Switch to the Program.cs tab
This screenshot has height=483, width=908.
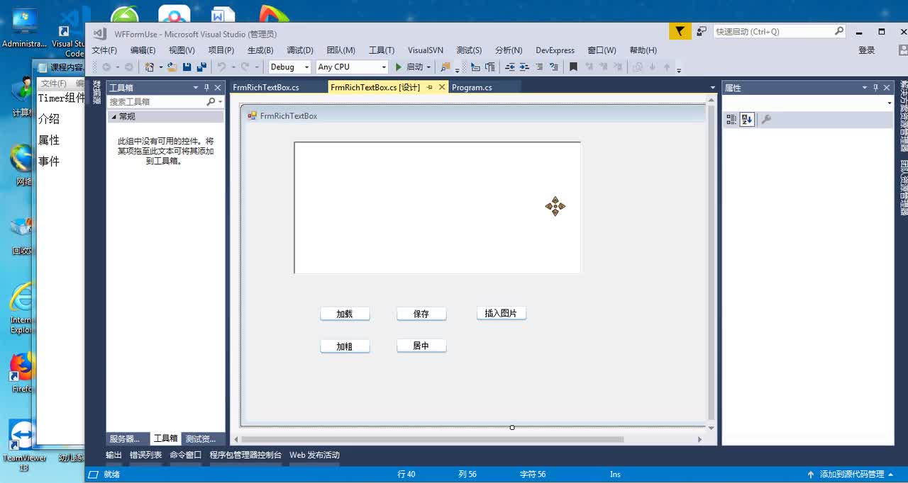pyautogui.click(x=472, y=87)
